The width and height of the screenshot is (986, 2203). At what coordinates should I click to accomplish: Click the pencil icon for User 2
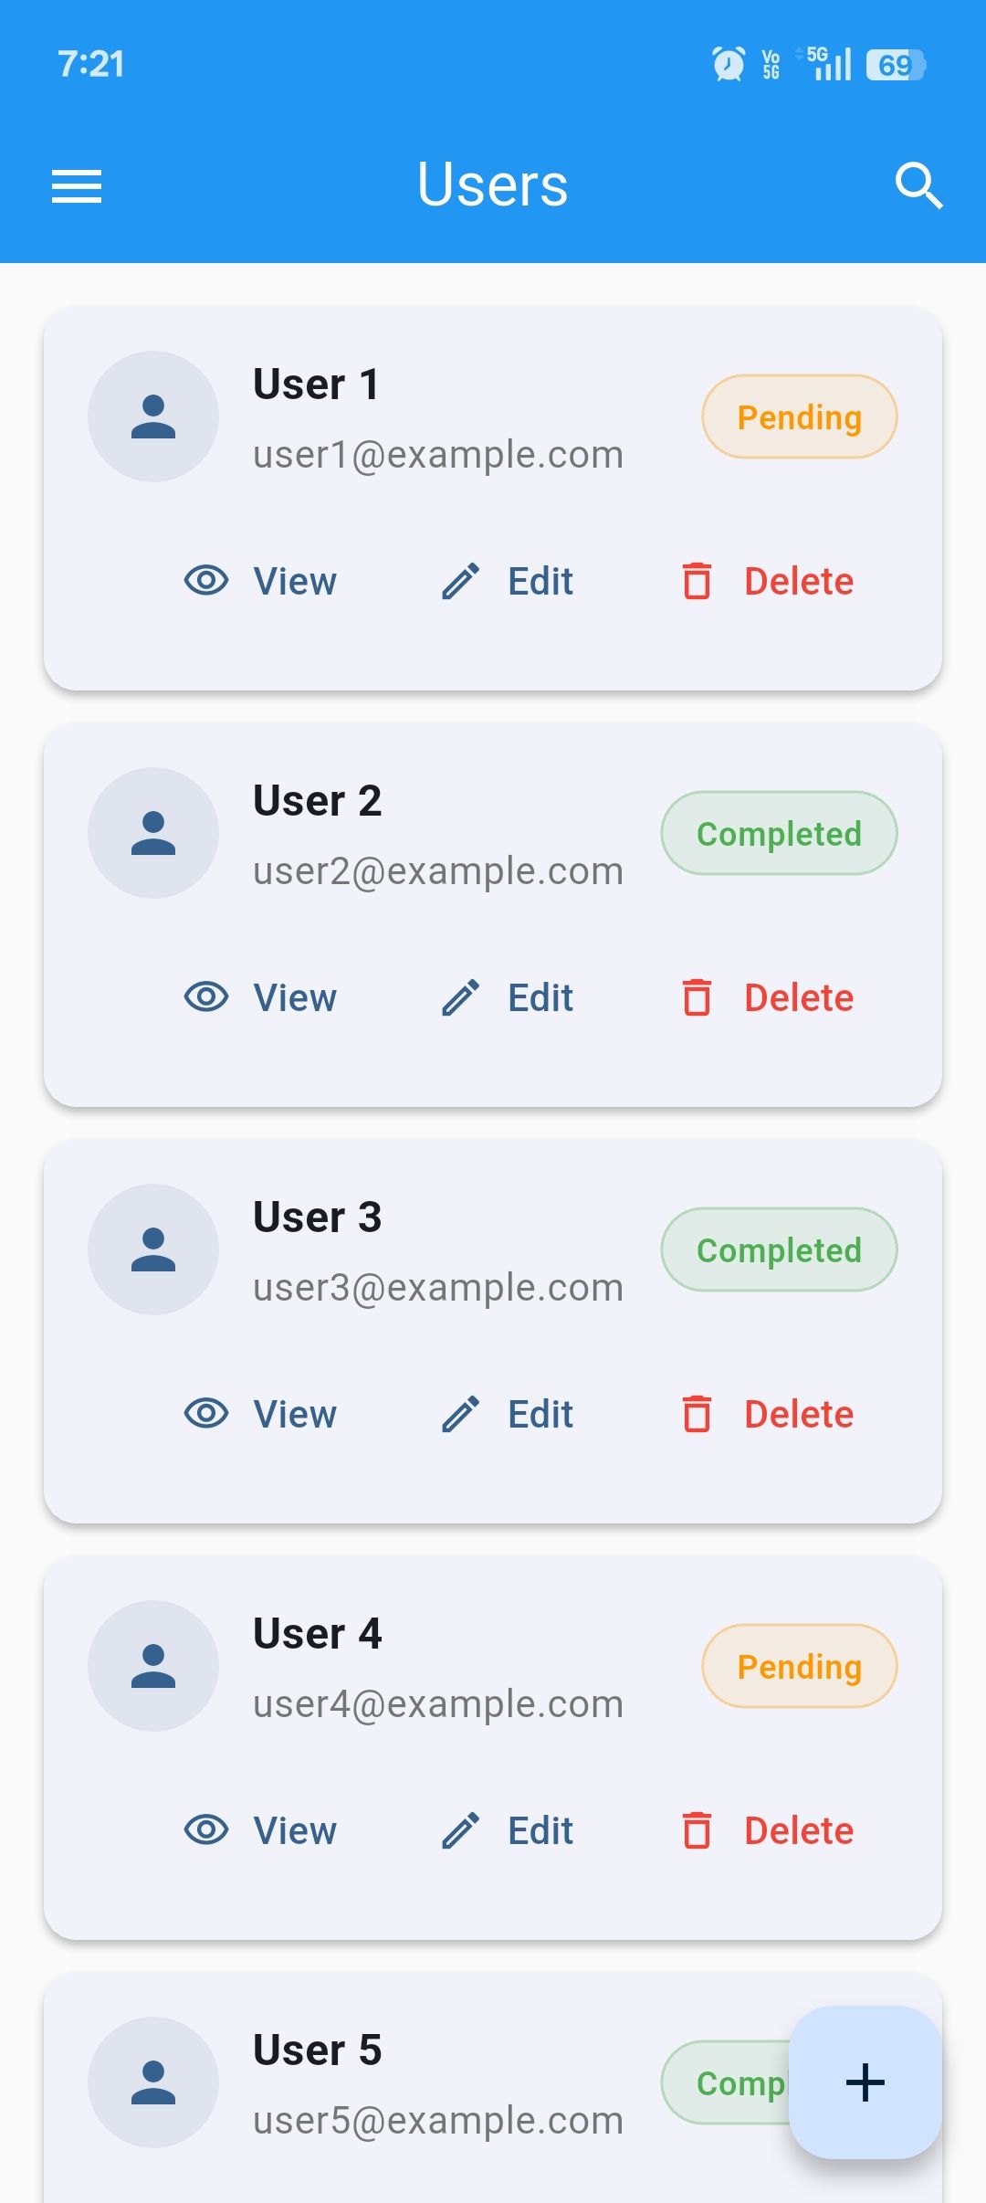(x=461, y=997)
